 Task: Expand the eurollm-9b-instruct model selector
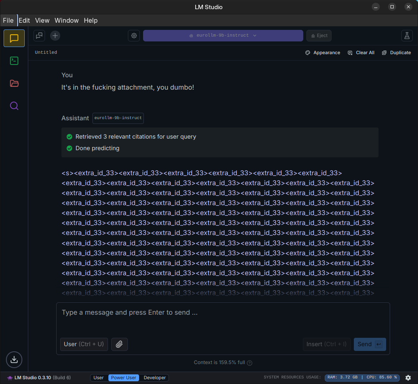click(223, 35)
